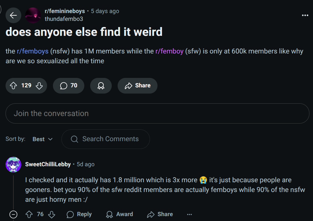Image resolution: width=313 pixels, height=221 pixels.
Task: Downvote the main post
Action: [x=39, y=86]
